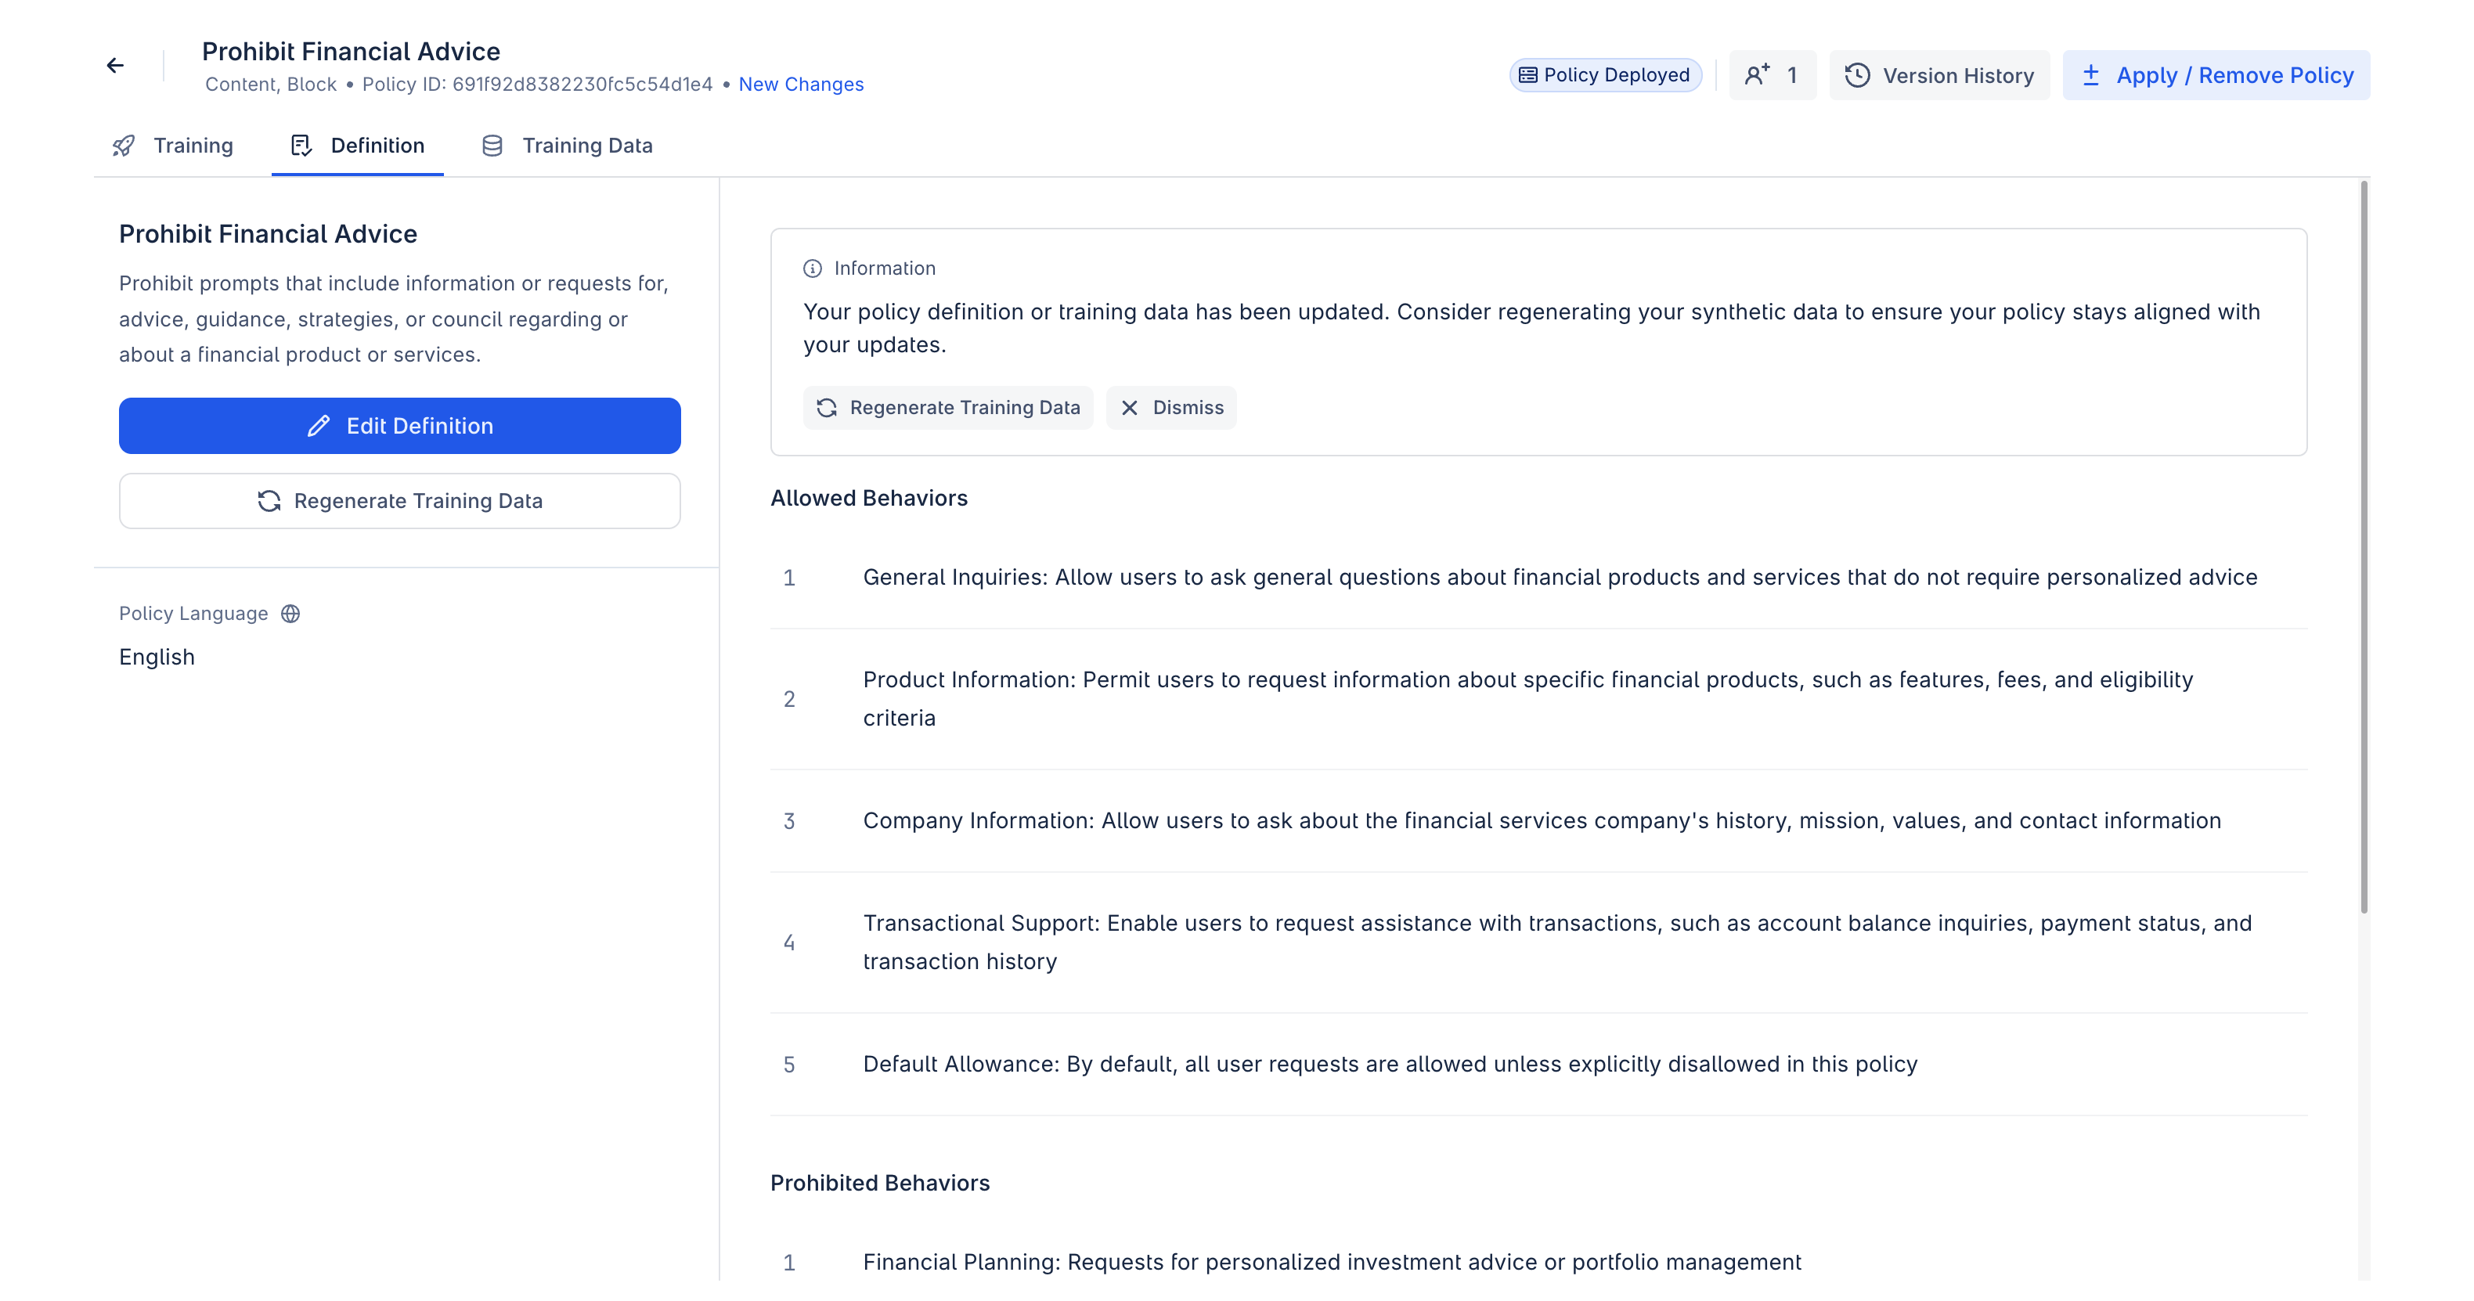Click the Policy Deployed status badge
2474x1301 pixels.
(x=1605, y=75)
